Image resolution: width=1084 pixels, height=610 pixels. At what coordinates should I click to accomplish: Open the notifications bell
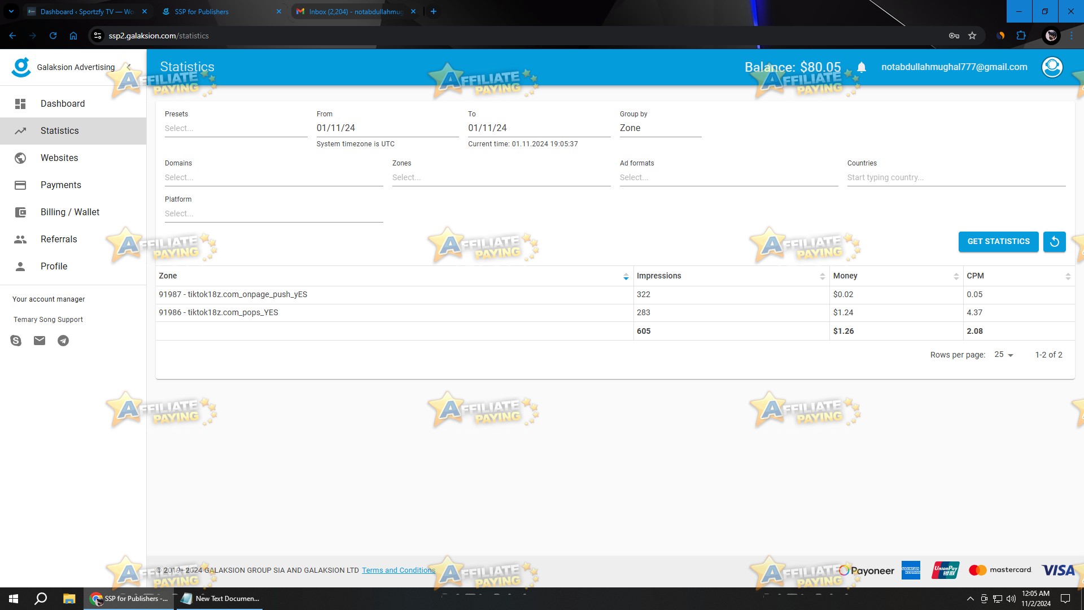(x=862, y=67)
